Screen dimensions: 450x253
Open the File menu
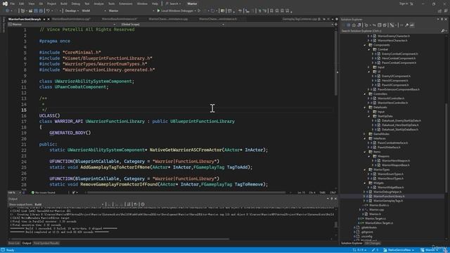(x=13, y=4)
